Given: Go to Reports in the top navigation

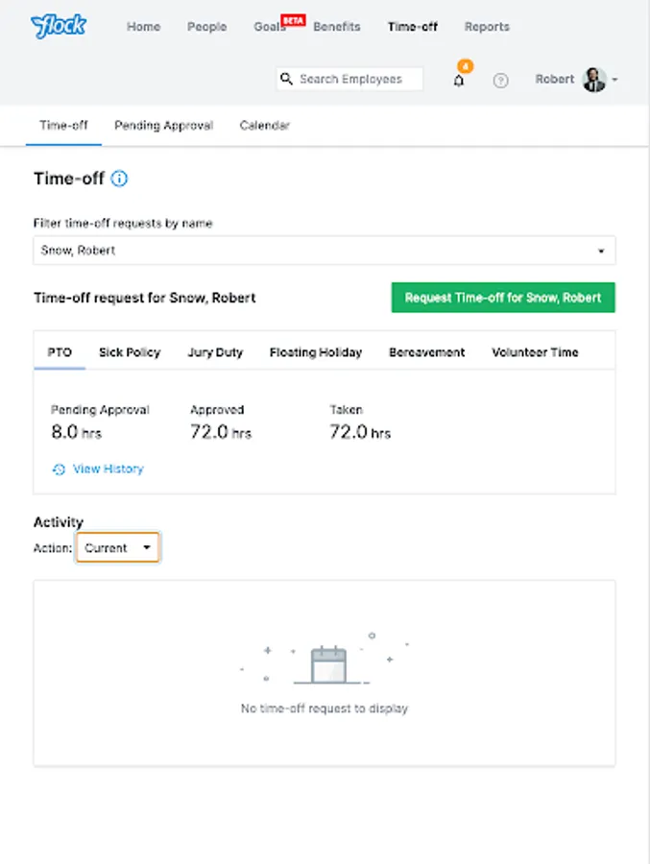Looking at the screenshot, I should 487,27.
